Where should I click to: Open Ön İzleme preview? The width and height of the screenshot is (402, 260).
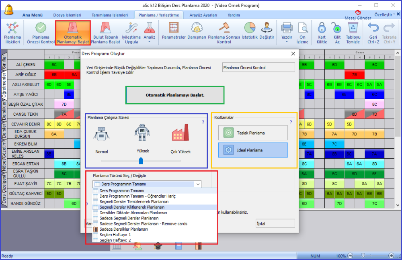click(302, 33)
